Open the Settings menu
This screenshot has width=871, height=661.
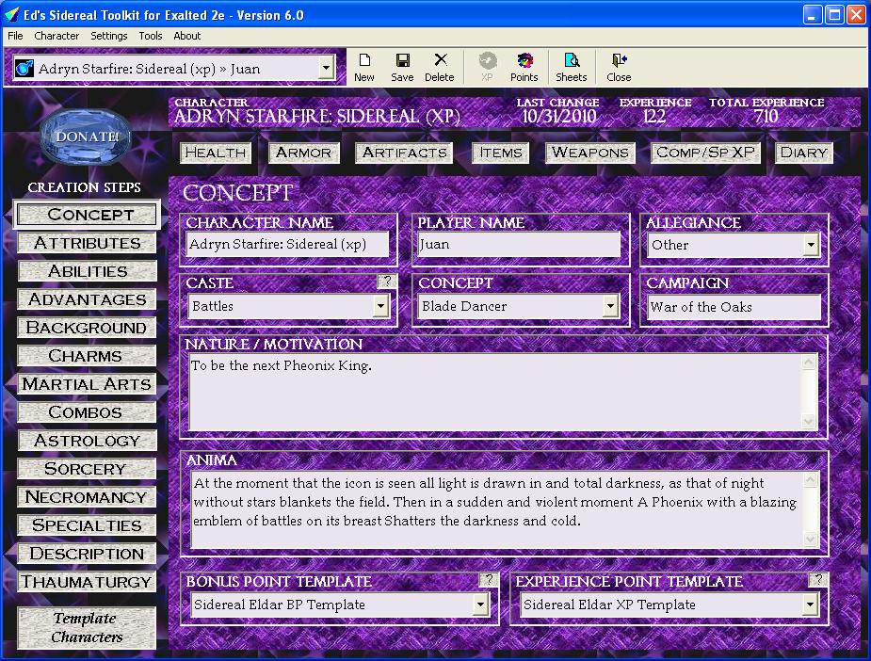pyautogui.click(x=109, y=36)
